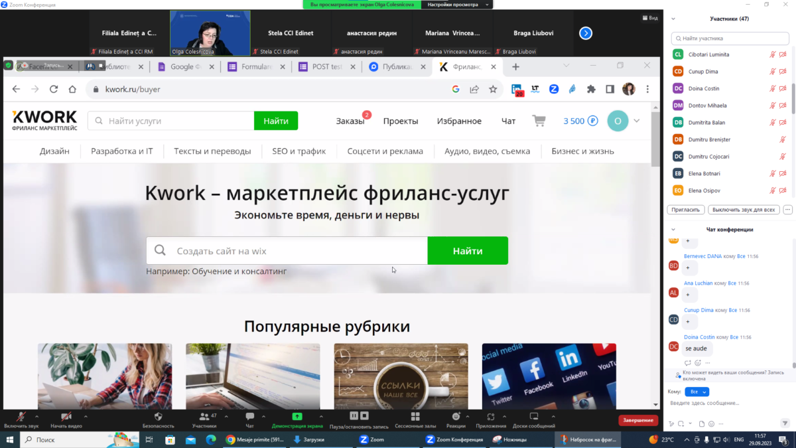Viewport: 796px width, 448px height.
Task: Select Elena Botnari in participants list
Action: [729, 174]
